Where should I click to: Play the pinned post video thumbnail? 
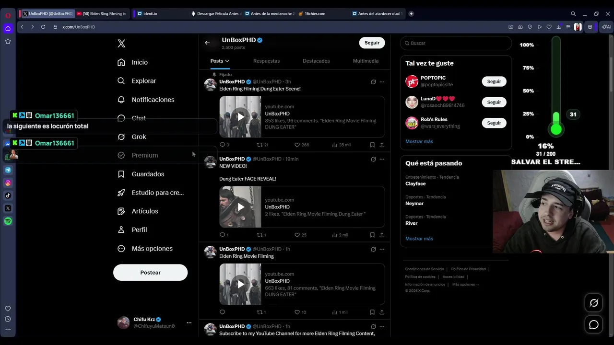(x=240, y=117)
